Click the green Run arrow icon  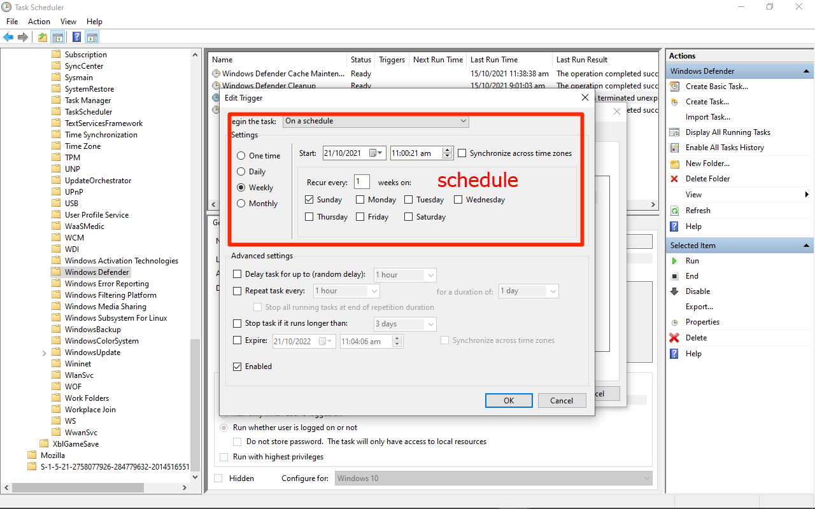point(674,261)
